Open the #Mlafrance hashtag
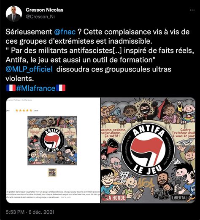This screenshot has width=200, height=220. pyautogui.click(x=35, y=88)
